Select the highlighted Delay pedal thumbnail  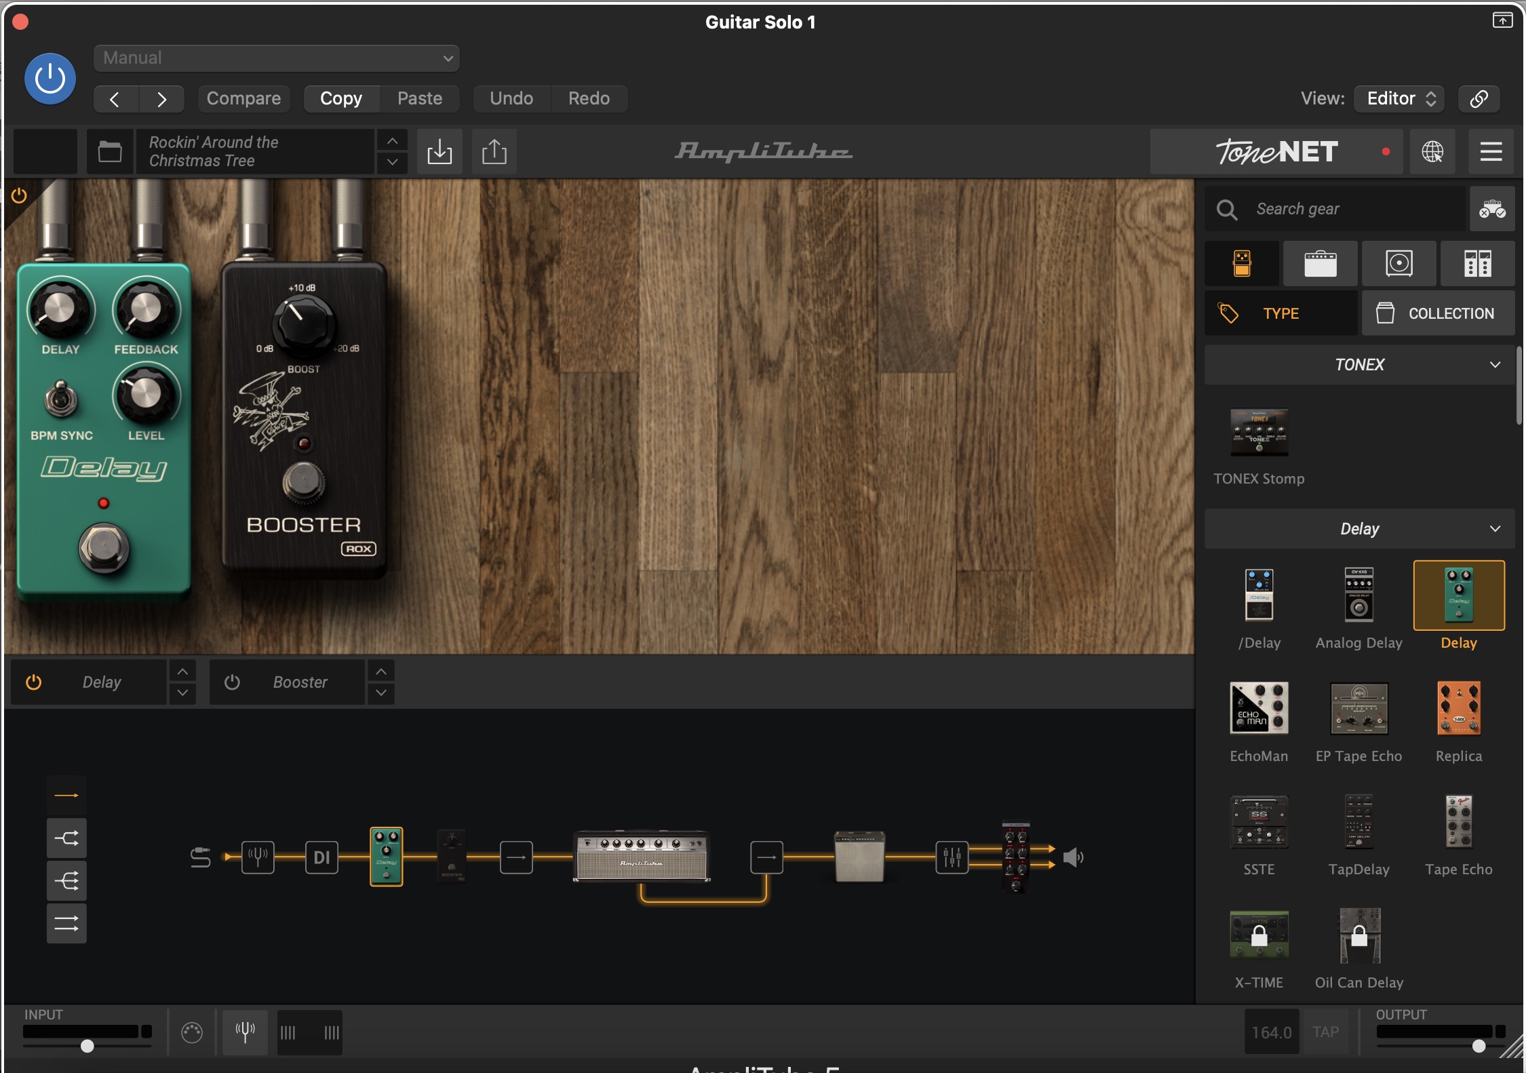coord(1459,596)
